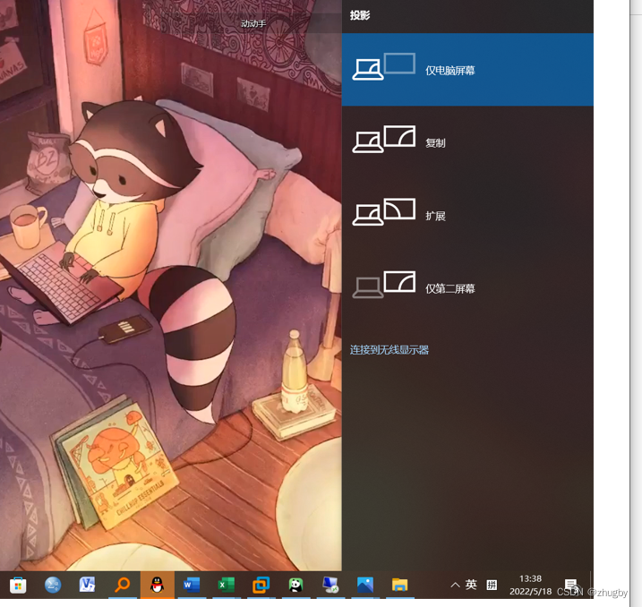Open VMware Workstation taskbar icon
This screenshot has width=642, height=607.
pos(261,586)
